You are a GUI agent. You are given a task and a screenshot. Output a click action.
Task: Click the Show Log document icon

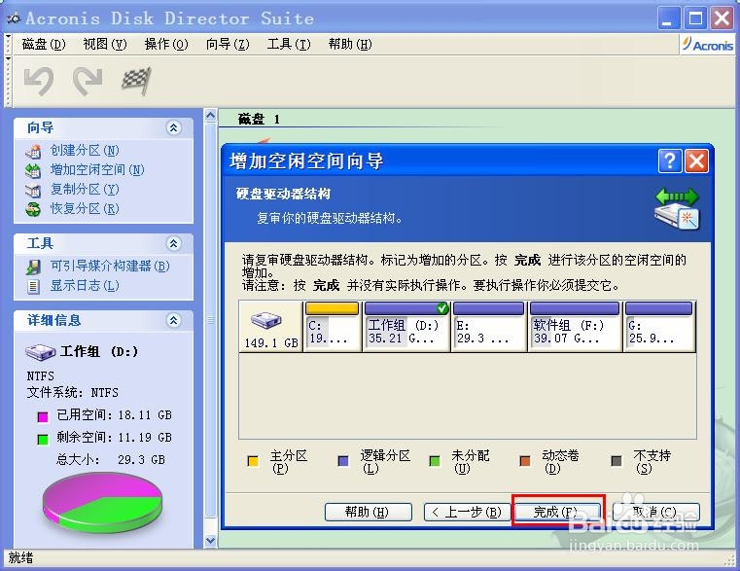pos(33,286)
